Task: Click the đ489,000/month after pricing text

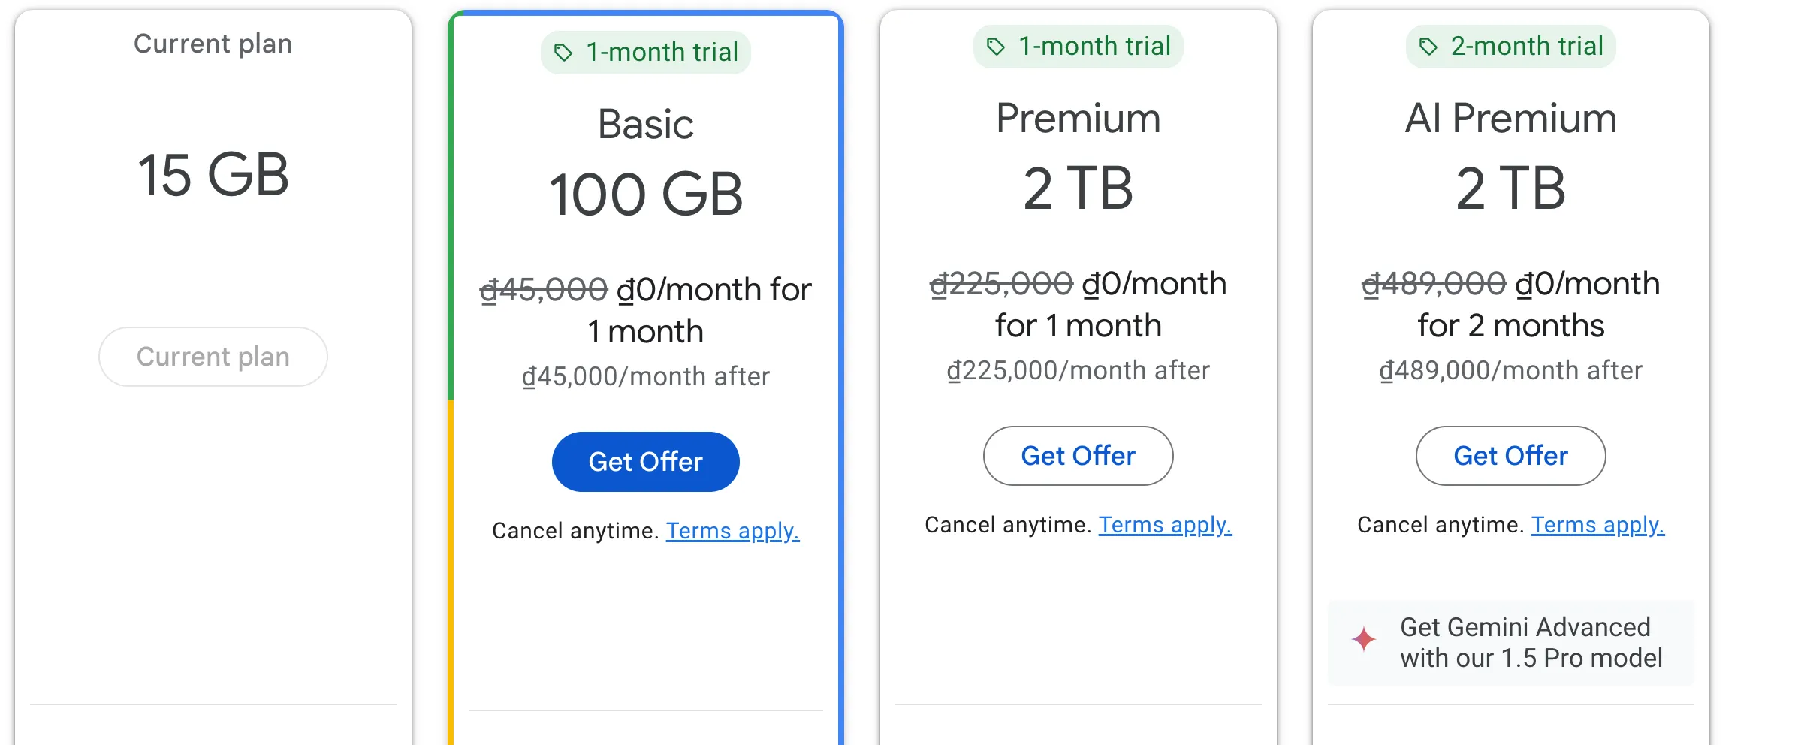Action: (1510, 370)
